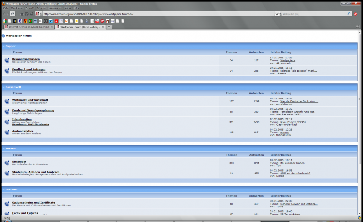Open the Datei menu
Screen dimensions: 363x222
(x=6, y=8)
